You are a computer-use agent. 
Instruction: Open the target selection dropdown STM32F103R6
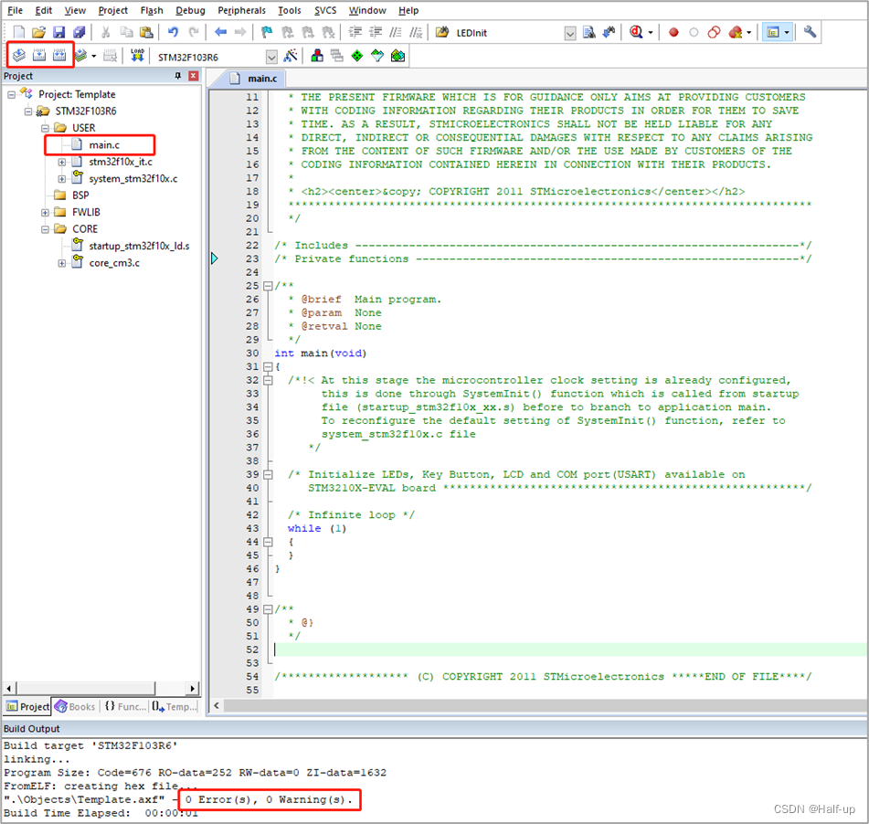click(x=271, y=57)
